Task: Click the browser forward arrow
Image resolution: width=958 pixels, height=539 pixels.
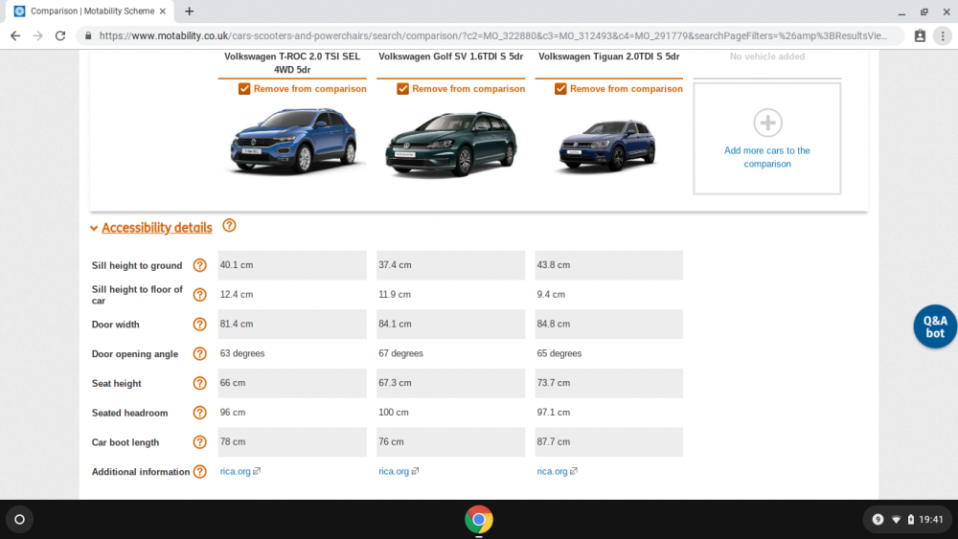Action: 38,36
